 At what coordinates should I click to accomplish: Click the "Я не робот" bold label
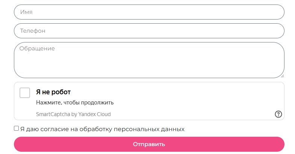pyautogui.click(x=53, y=92)
